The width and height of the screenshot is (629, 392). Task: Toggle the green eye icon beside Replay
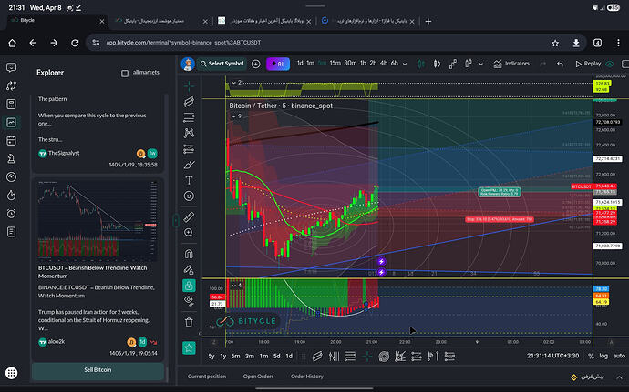(610, 64)
